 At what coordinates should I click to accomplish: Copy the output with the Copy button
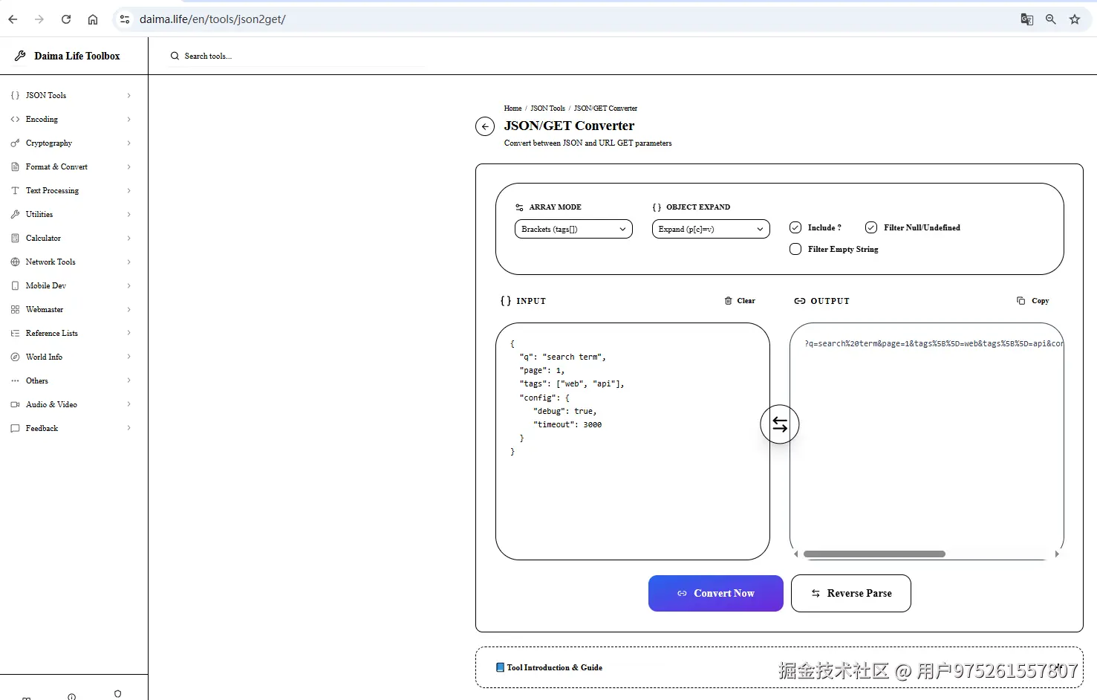(x=1033, y=301)
